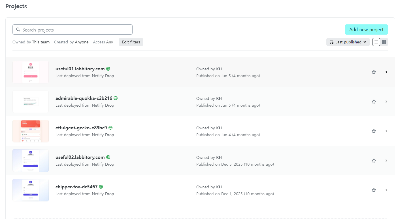Switch to list view layout
This screenshot has height=219, width=398.
point(376,42)
